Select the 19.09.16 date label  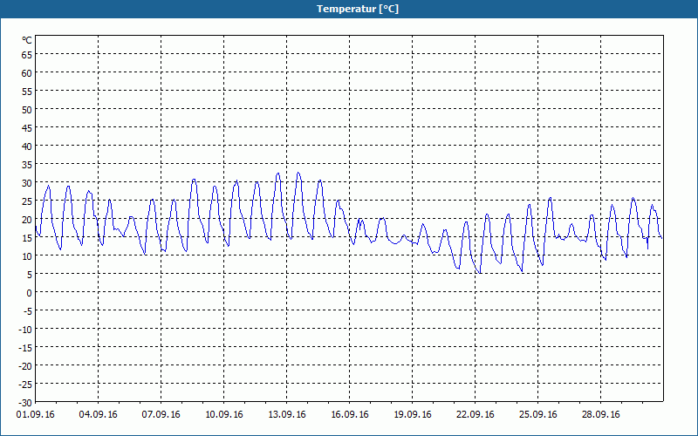pyautogui.click(x=412, y=415)
